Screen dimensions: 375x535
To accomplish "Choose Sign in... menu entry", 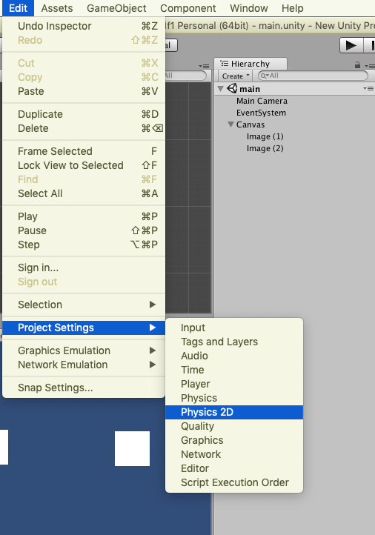I will pos(84,267).
